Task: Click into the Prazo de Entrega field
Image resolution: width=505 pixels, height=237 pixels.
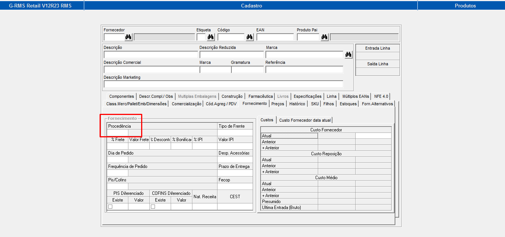Action: tap(235, 173)
